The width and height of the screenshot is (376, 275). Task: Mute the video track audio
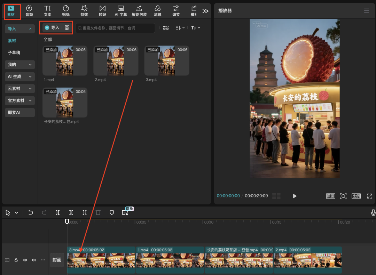click(34, 260)
